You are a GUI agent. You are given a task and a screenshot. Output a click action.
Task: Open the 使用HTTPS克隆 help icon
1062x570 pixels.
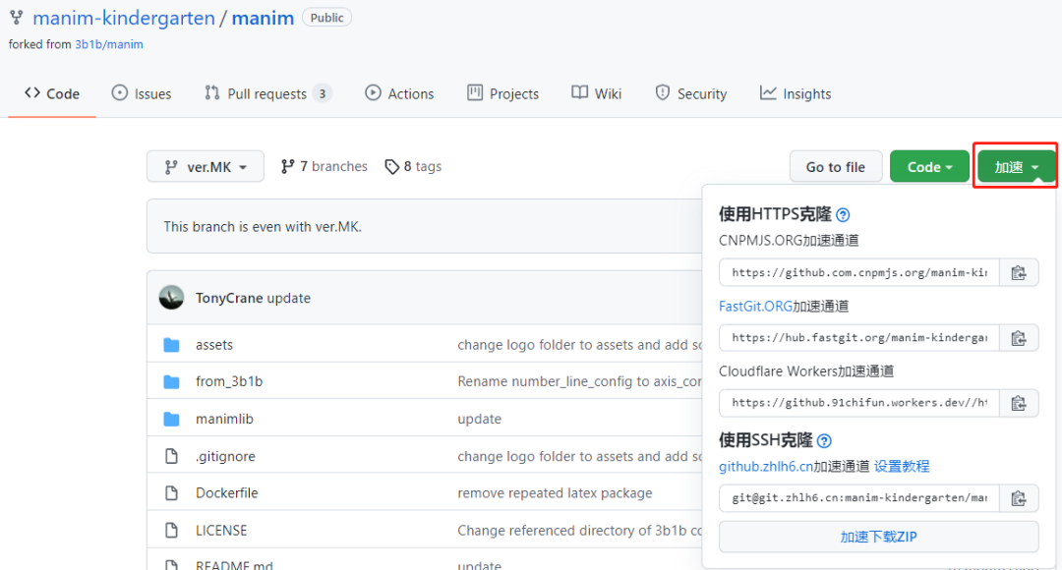[x=843, y=213]
